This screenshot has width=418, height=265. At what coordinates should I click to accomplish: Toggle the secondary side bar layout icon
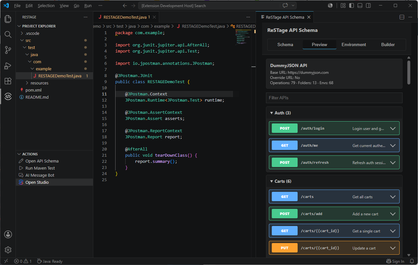(x=368, y=5)
